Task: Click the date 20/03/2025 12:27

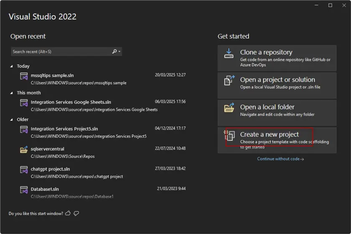Action: click(170, 75)
